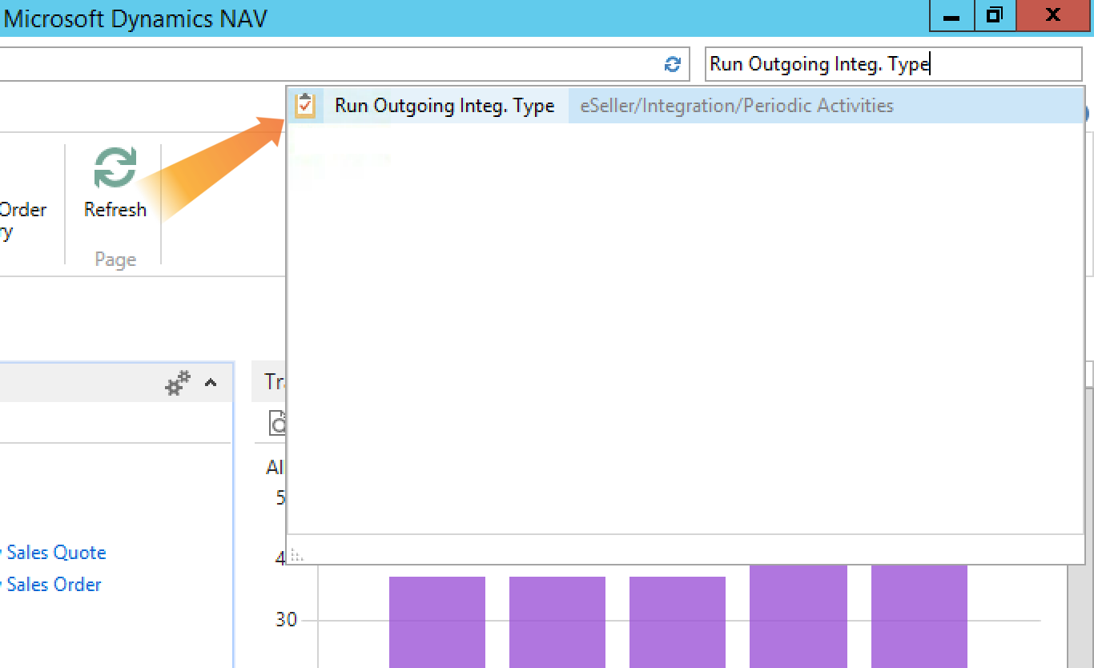Click the task icon beside Run Outgoing Integ. Type
The width and height of the screenshot is (1094, 668).
(x=305, y=105)
